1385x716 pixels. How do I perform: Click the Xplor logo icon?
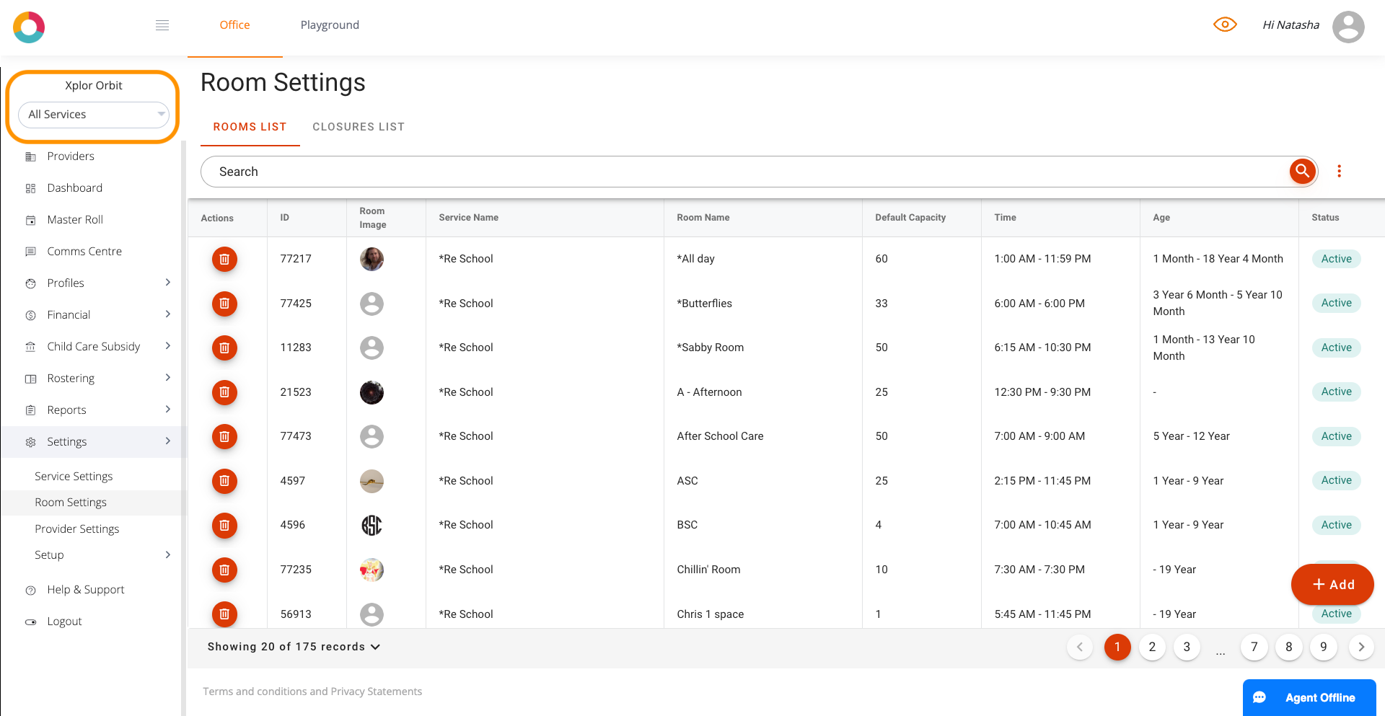(x=29, y=27)
